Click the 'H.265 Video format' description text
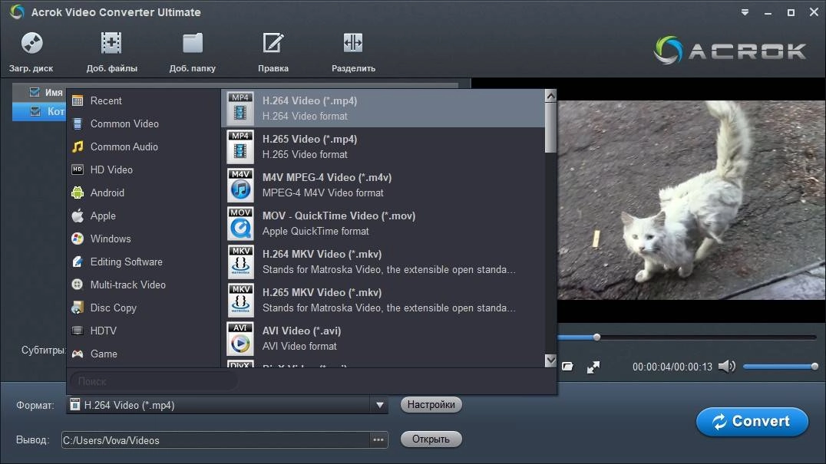Screen dimensions: 826x464 point(305,154)
